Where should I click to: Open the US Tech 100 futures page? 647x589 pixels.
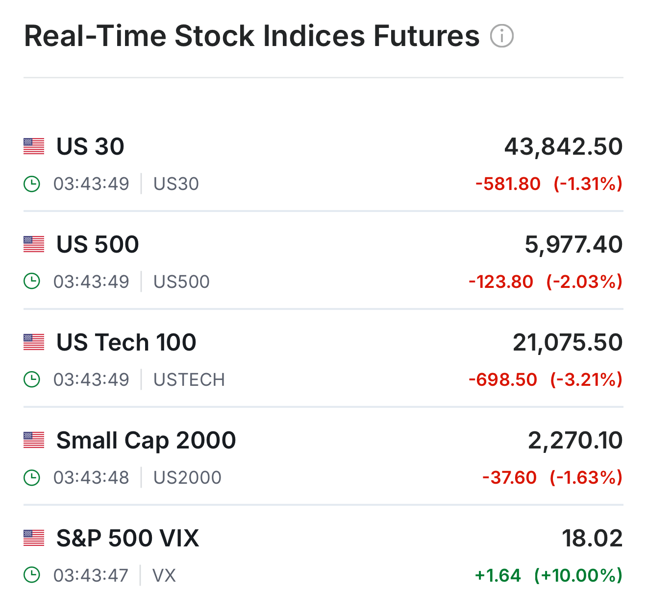point(126,342)
